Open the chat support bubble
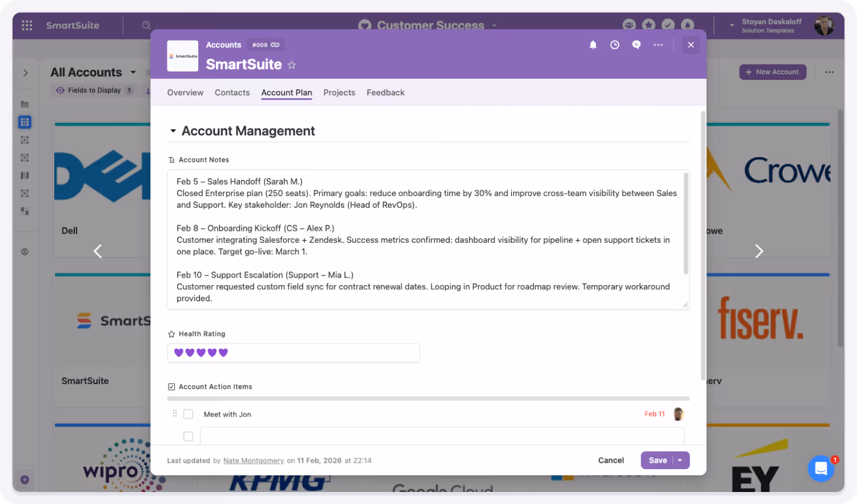The width and height of the screenshot is (857, 504). (x=821, y=469)
